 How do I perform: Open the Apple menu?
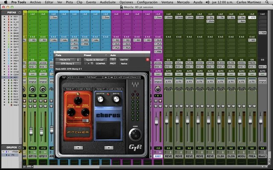[6, 2]
